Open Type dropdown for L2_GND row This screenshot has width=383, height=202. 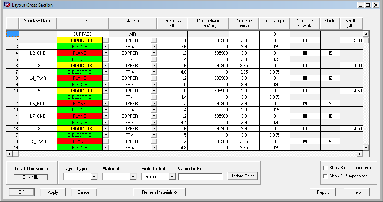[106, 53]
